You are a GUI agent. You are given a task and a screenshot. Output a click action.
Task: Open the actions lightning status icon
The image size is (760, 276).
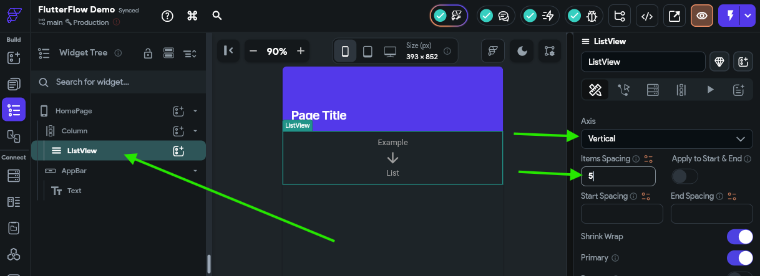pyautogui.click(x=540, y=16)
